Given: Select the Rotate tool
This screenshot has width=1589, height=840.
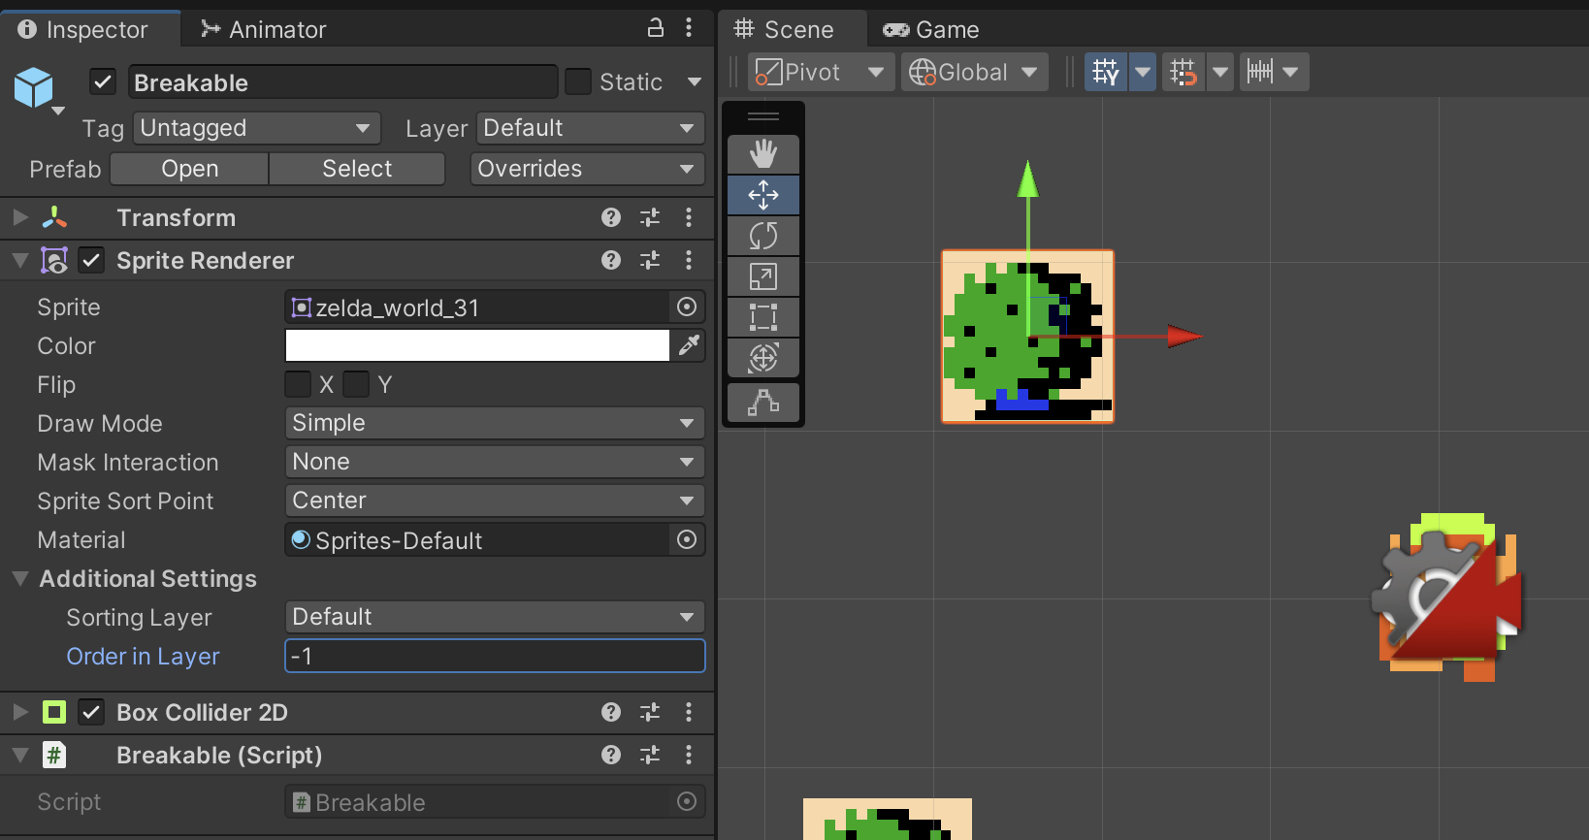Looking at the screenshot, I should [763, 236].
